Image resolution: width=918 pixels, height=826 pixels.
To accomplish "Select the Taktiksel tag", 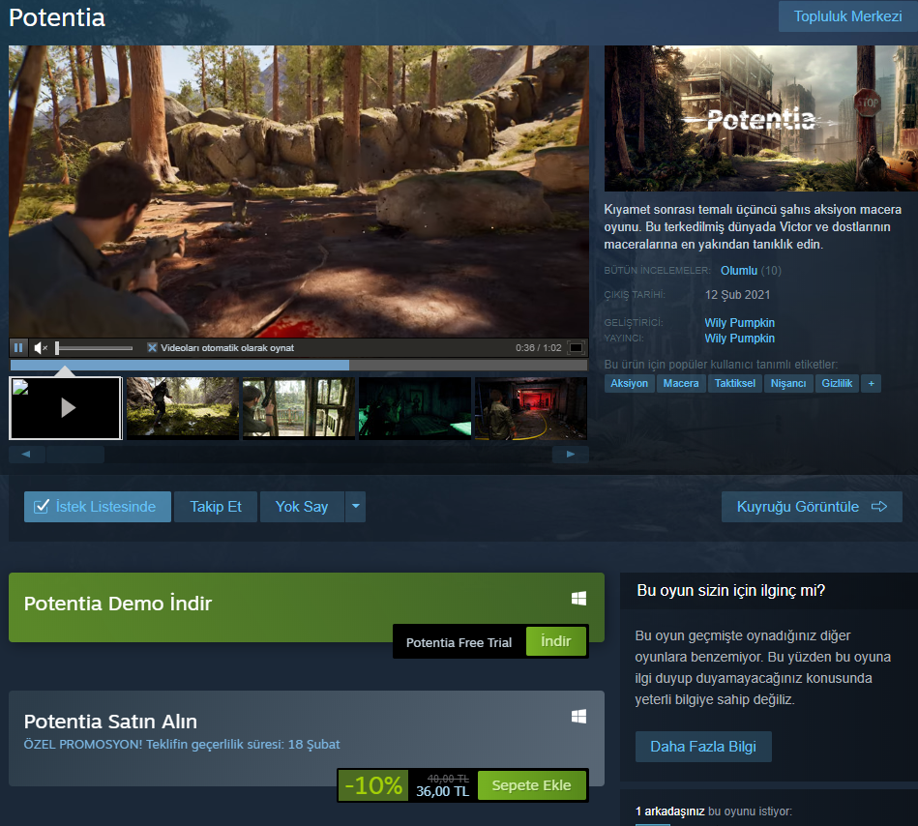I will coord(735,383).
